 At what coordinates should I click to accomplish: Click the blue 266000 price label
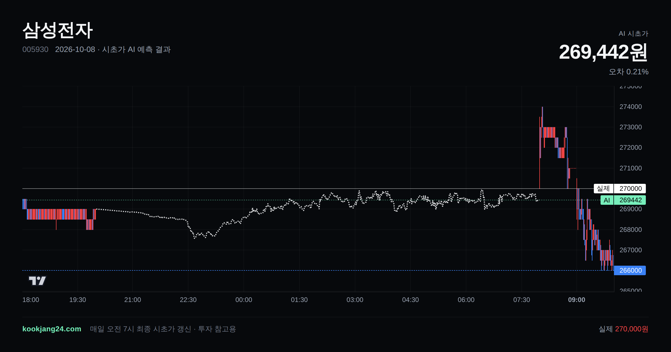630,270
